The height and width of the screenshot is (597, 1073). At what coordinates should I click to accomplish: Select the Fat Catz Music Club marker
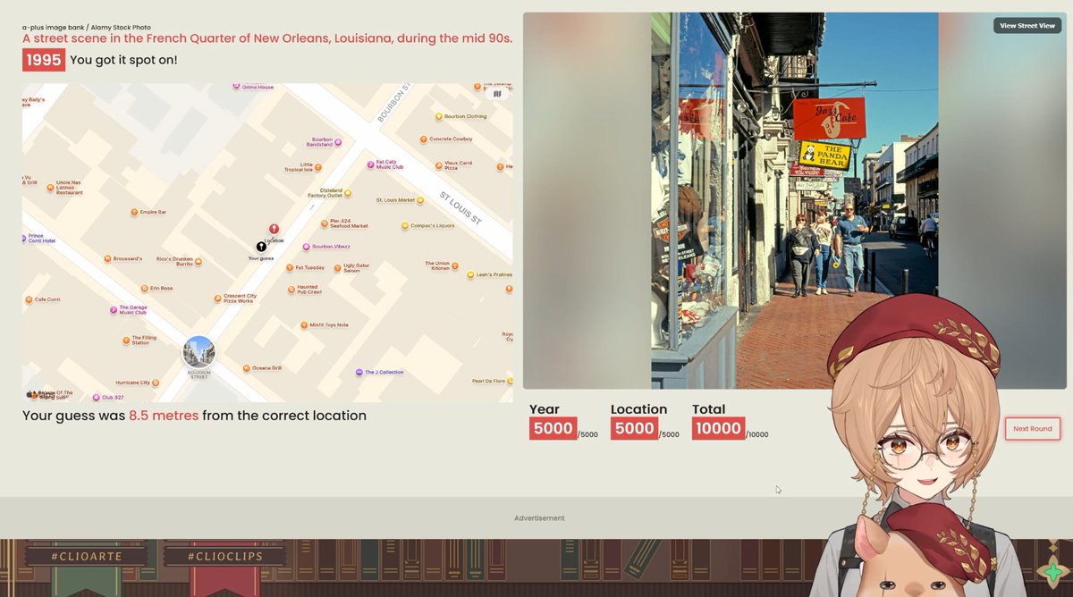click(x=370, y=164)
